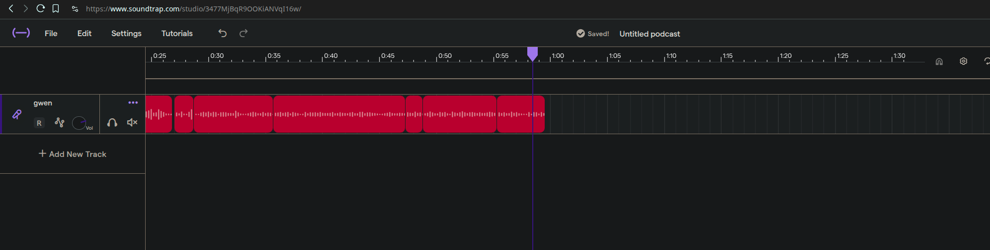The image size is (990, 250).
Task: Jump to 0:45 on the timeline ruler
Action: 388,56
